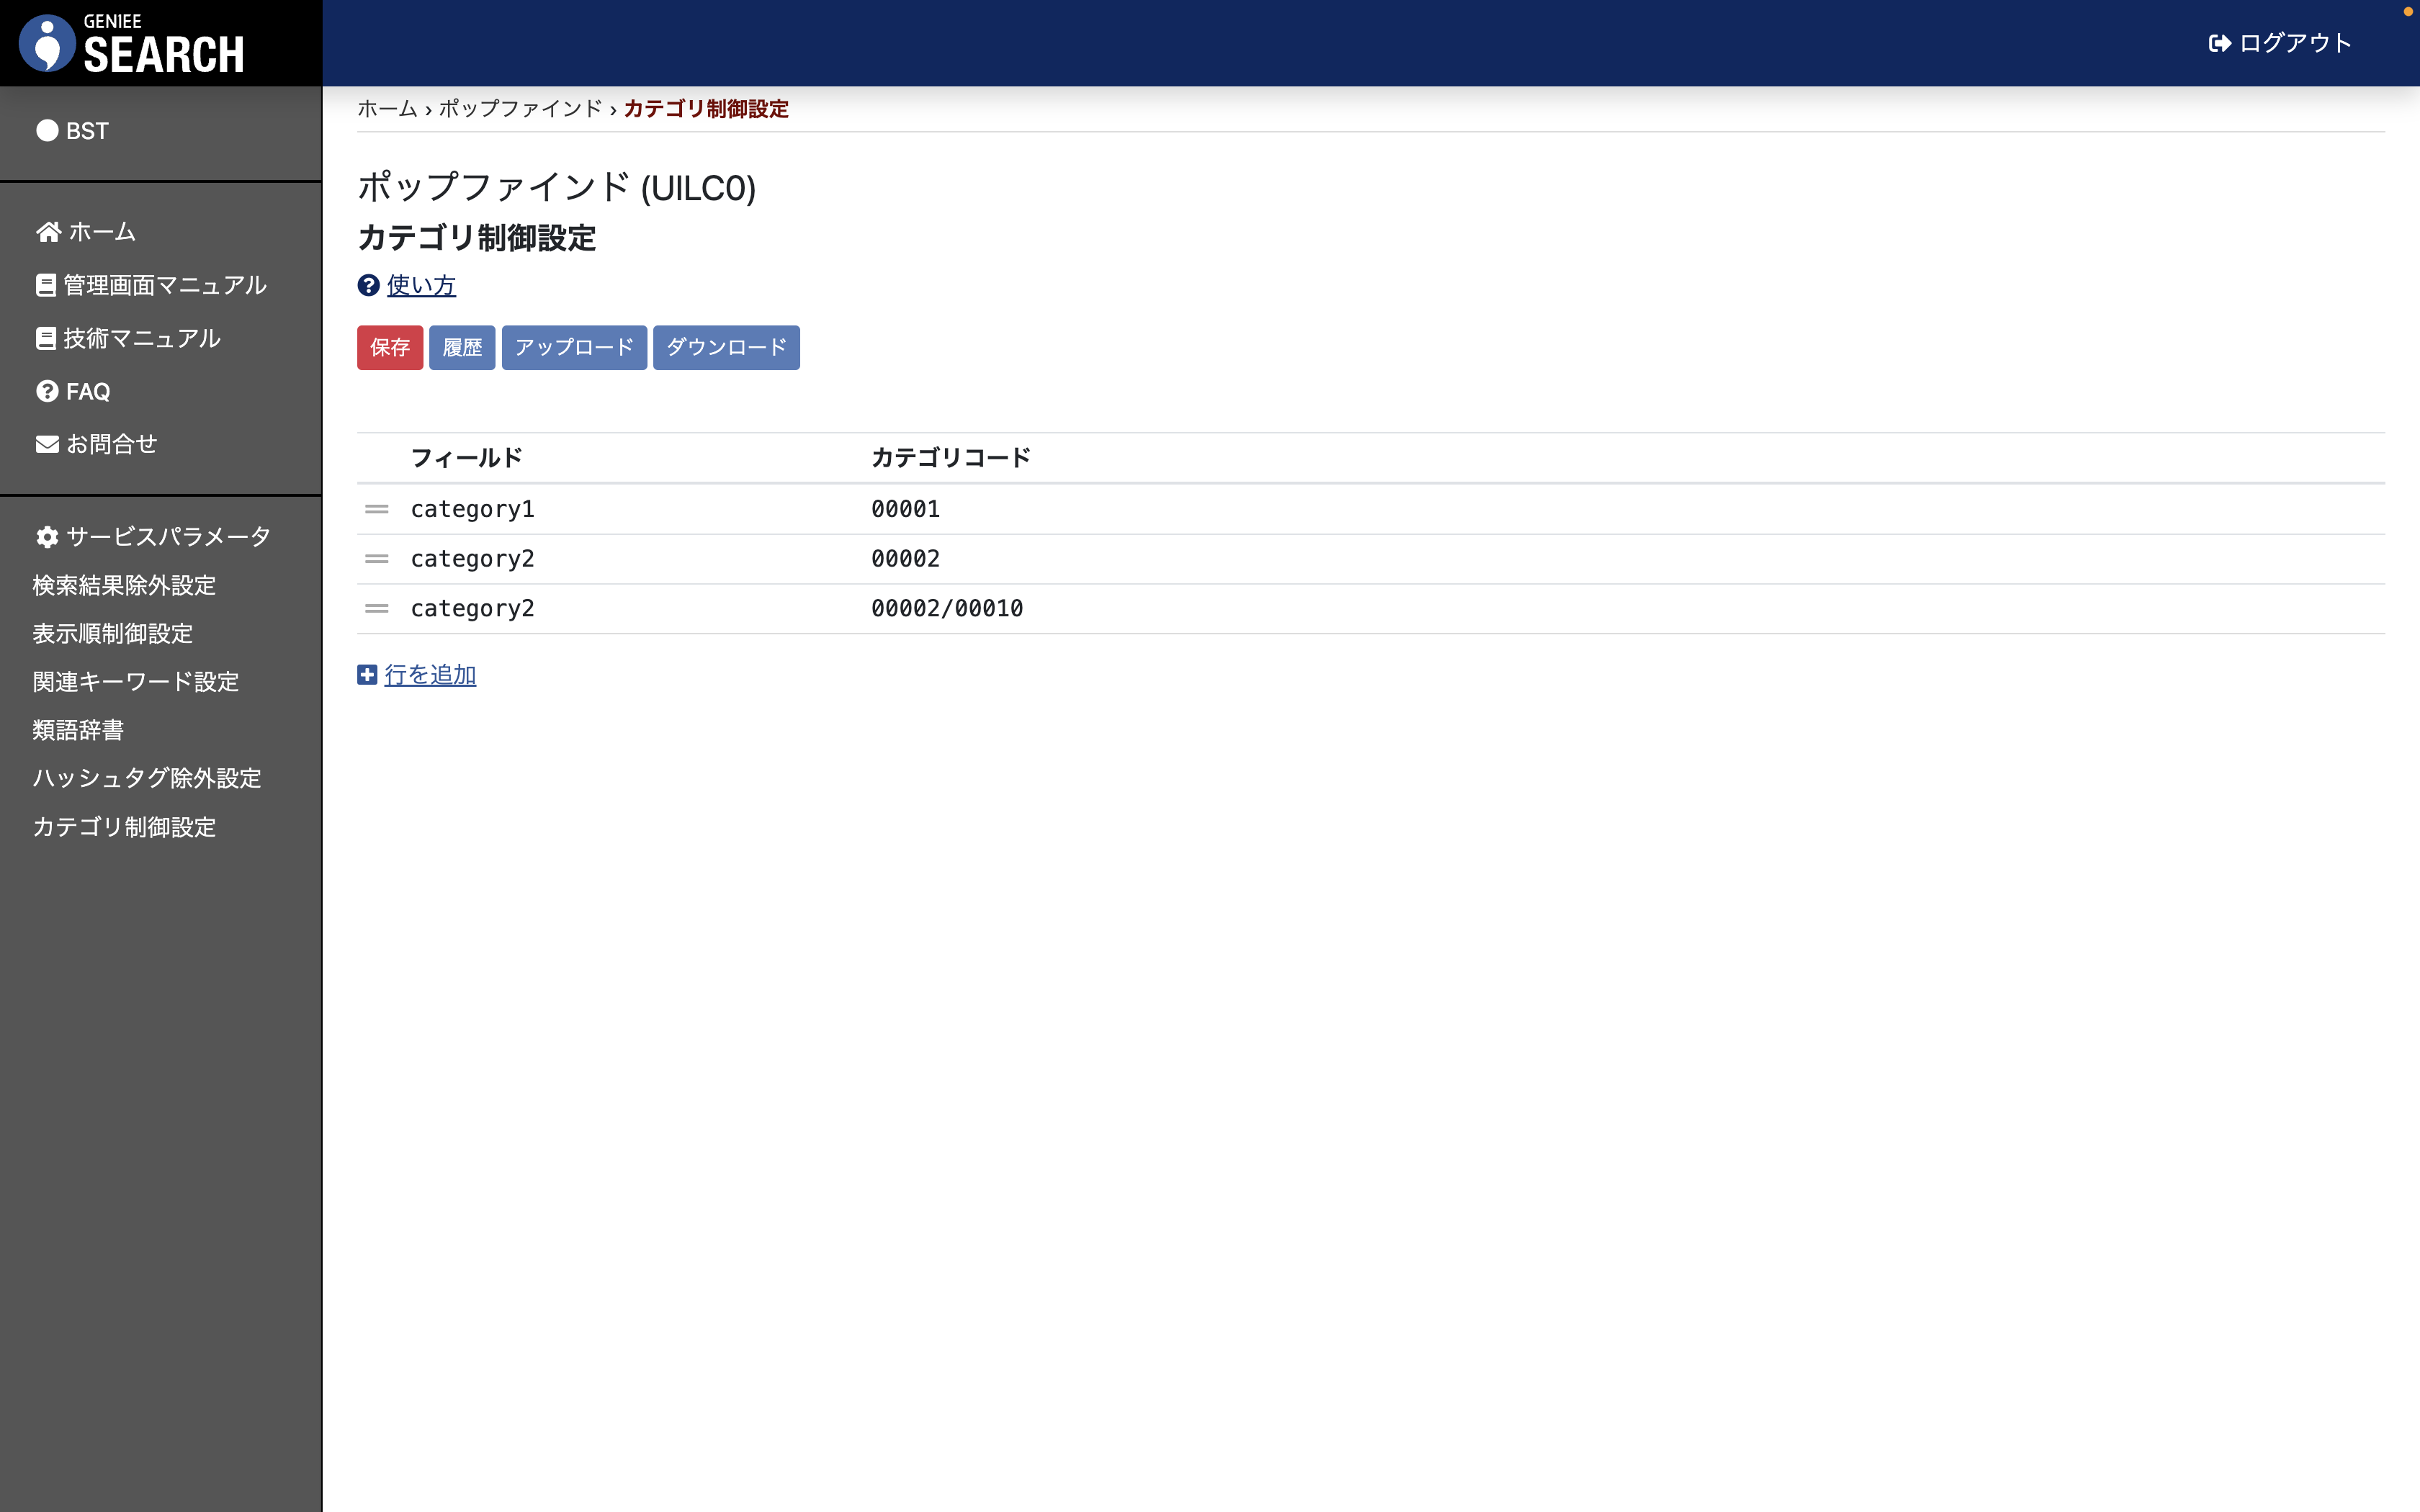Screen dimensions: 2420x1512
Task: Click the gear icon for サービスパラメータ
Action: click(x=47, y=537)
